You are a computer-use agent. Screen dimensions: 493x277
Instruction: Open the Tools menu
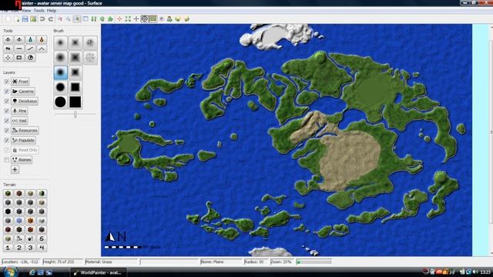click(x=39, y=10)
